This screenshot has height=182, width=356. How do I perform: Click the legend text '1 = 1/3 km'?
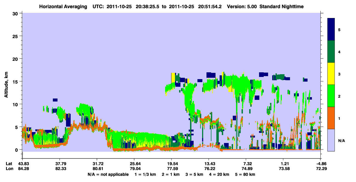(145, 174)
